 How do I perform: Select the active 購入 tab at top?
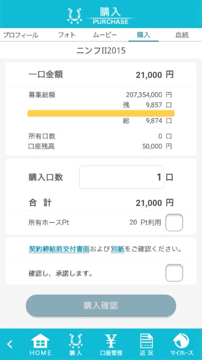click(x=143, y=35)
